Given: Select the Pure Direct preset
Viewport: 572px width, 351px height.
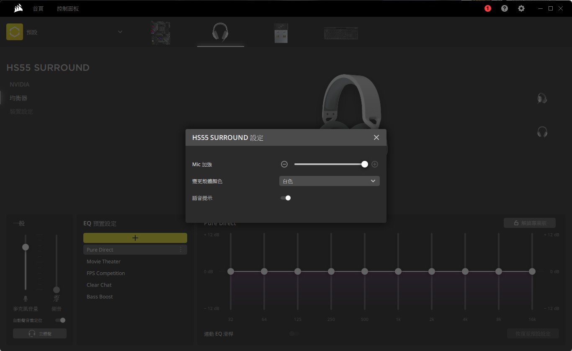Looking at the screenshot, I should (x=135, y=250).
